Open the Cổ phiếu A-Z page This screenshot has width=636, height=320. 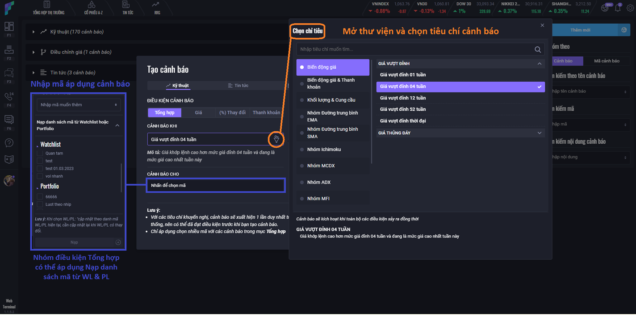(x=93, y=8)
